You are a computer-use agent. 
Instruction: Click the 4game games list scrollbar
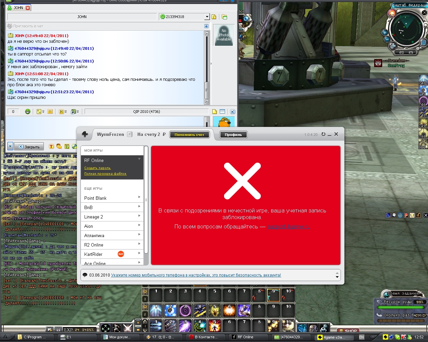tap(146, 200)
